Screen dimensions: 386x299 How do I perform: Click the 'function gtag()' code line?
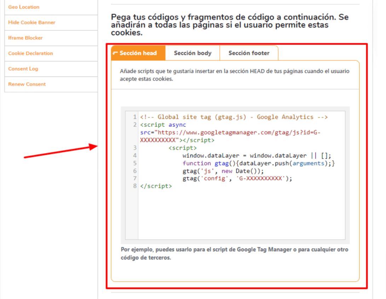(259, 163)
